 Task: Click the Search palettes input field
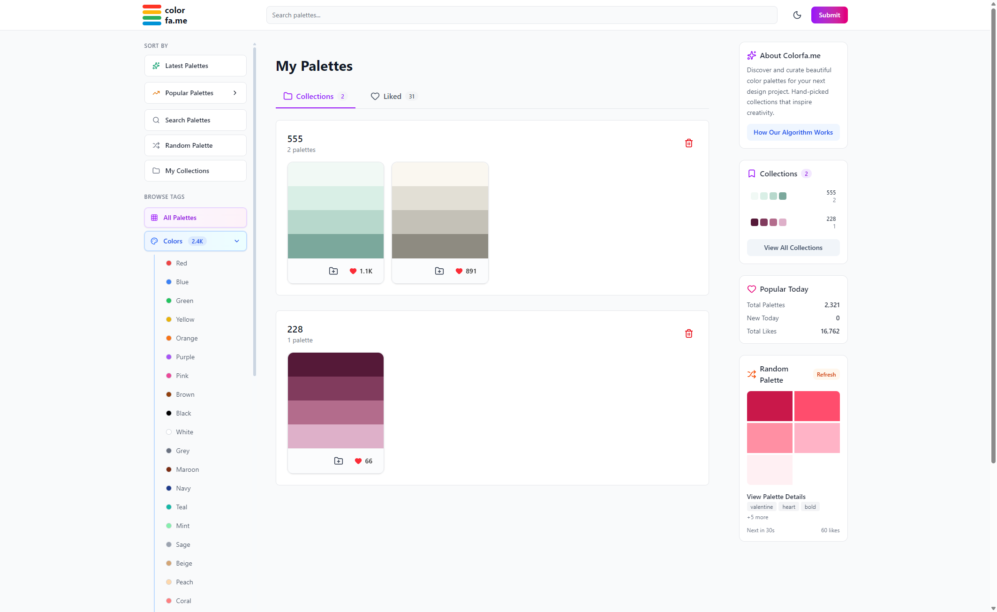pyautogui.click(x=521, y=15)
